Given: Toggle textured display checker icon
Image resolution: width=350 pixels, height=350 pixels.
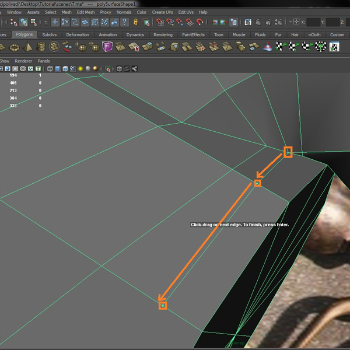Looking at the screenshot, I should (x=73, y=69).
